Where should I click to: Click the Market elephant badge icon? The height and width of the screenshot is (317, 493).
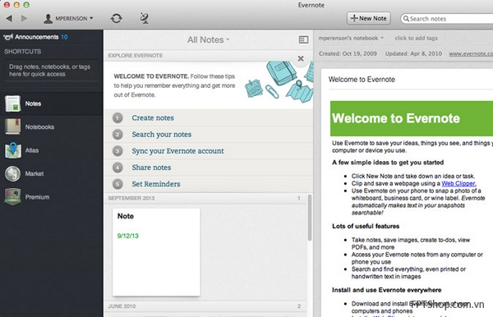click(x=13, y=174)
